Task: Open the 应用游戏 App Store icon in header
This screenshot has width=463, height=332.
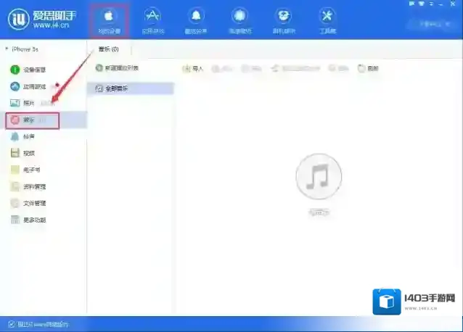Action: [152, 20]
